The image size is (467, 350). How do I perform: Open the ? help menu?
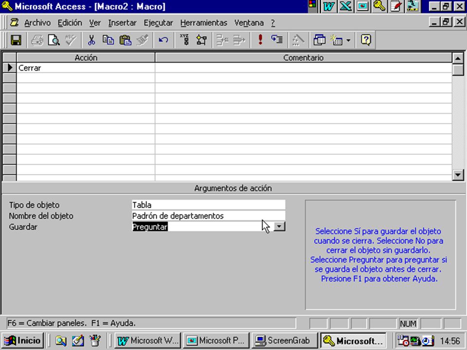(273, 23)
